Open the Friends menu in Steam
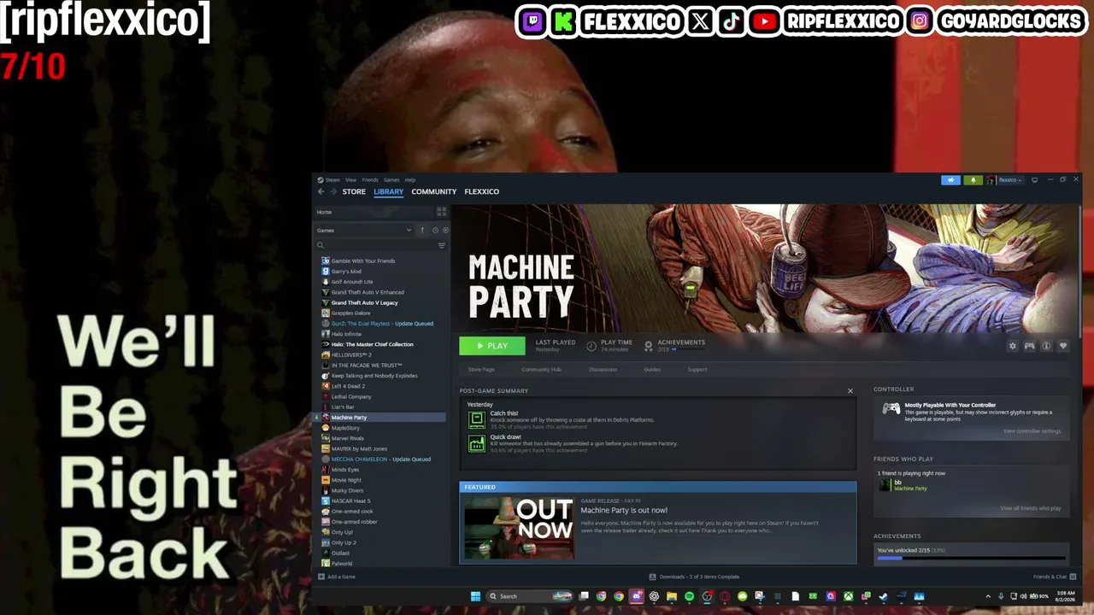The image size is (1094, 615). [370, 180]
